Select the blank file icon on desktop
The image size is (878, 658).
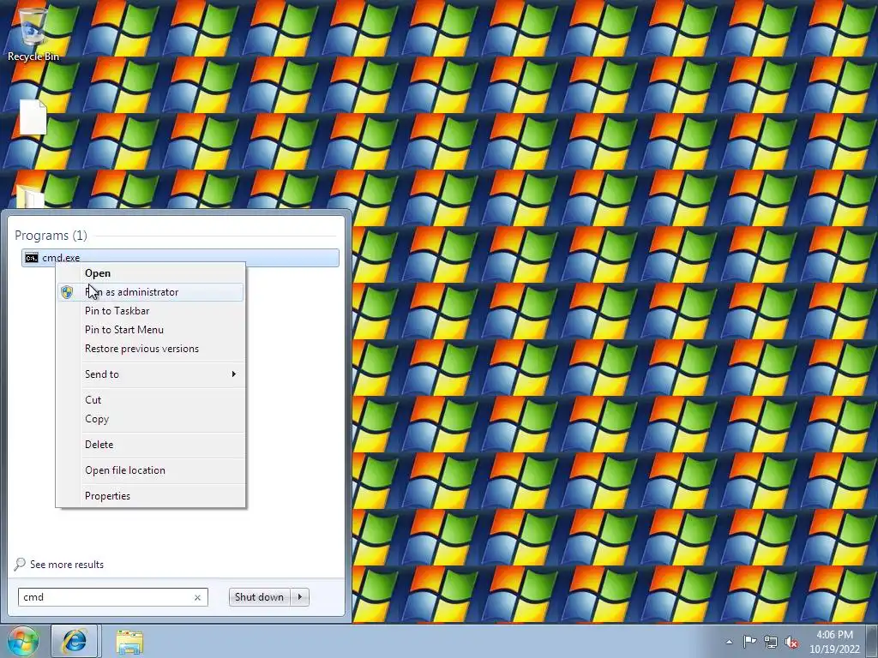[x=33, y=117]
